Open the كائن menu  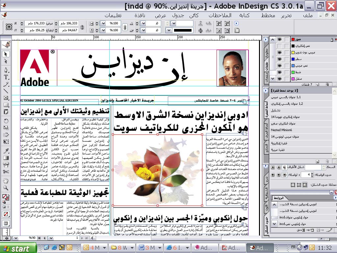194,15
